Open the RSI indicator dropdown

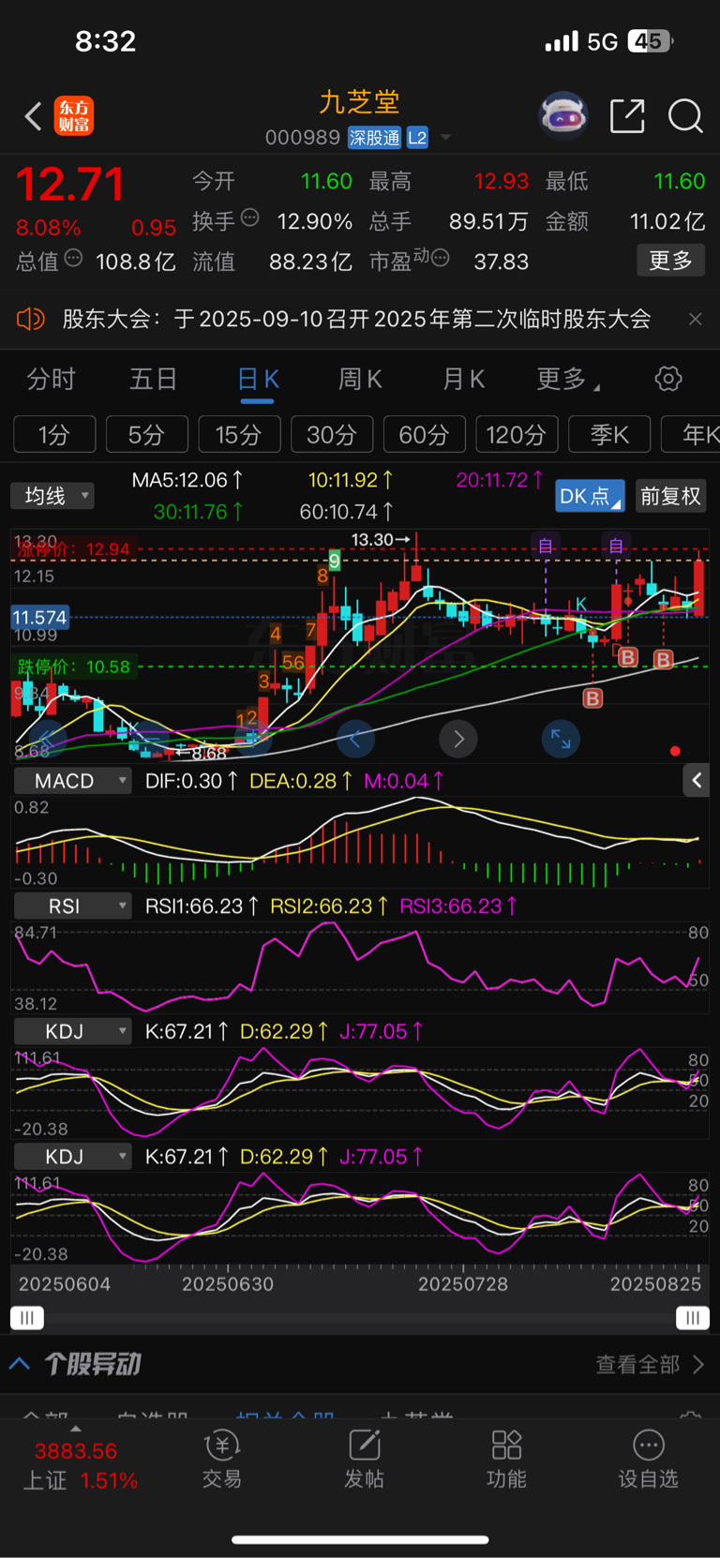(x=72, y=906)
